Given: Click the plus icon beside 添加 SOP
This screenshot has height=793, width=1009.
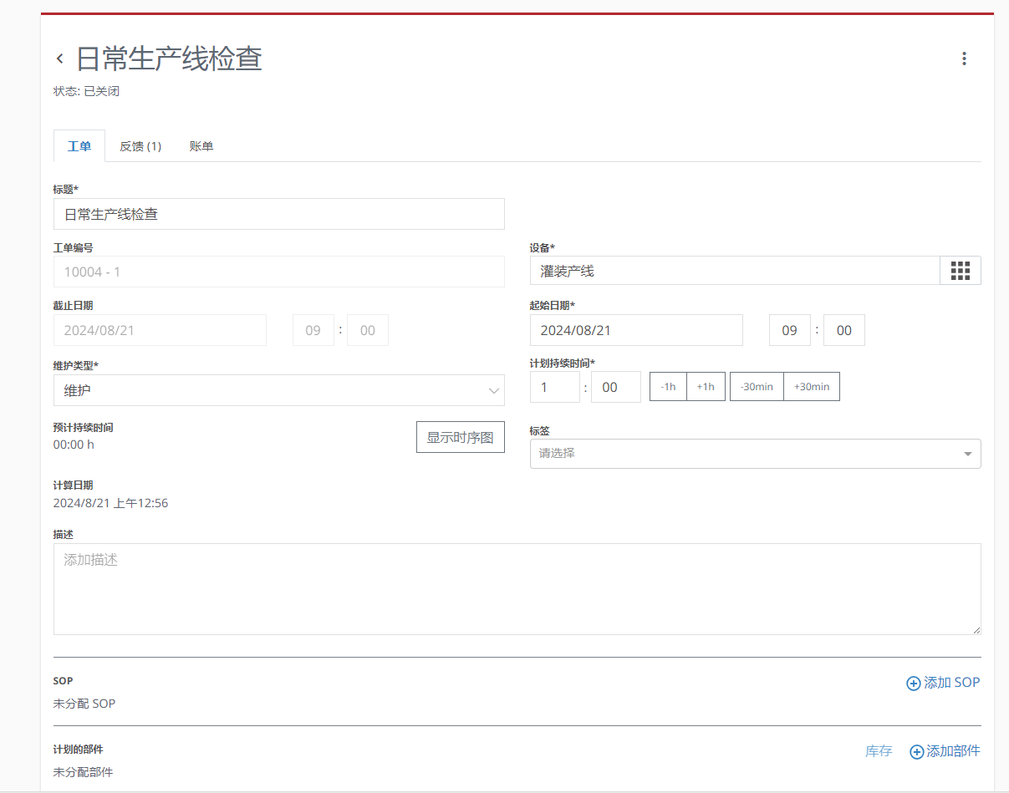Looking at the screenshot, I should 913,683.
